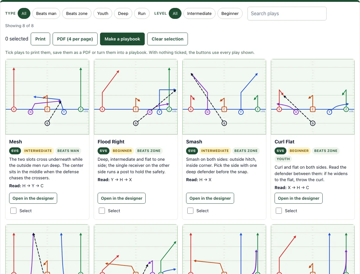Show only Youth plays
The width and height of the screenshot is (360, 274).
point(103,14)
